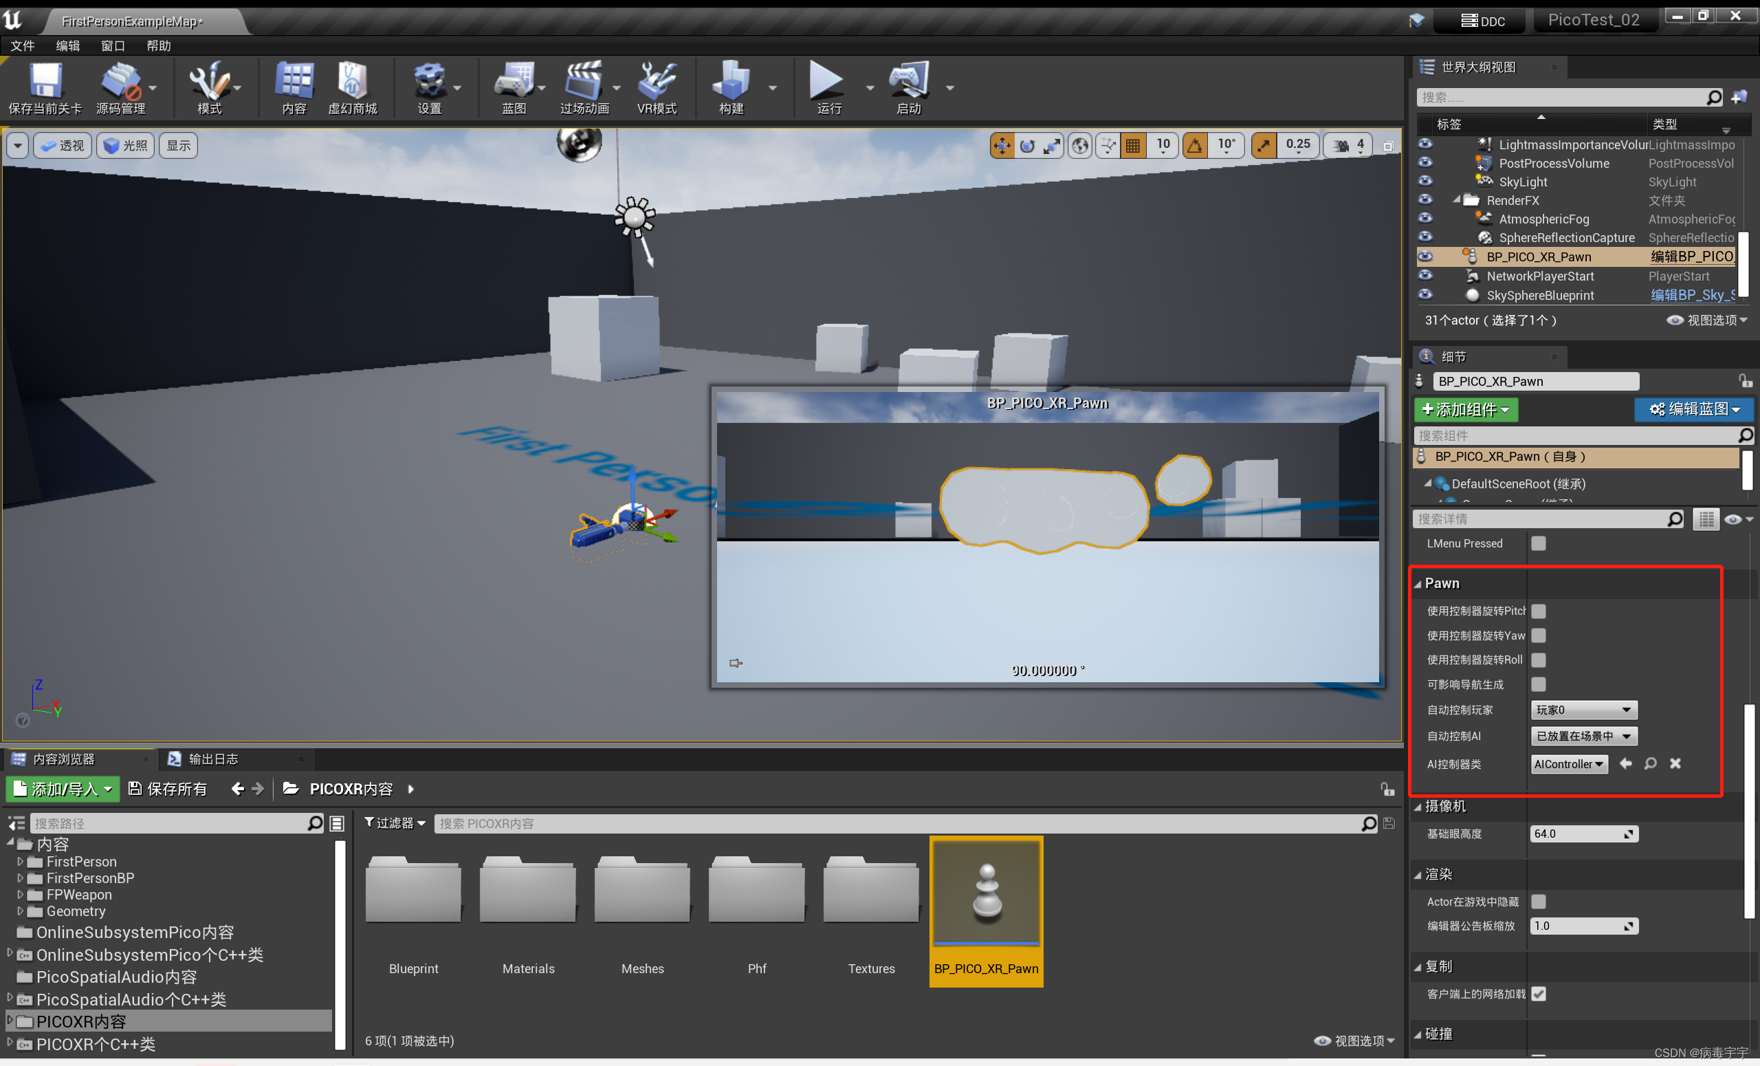Check the 可影响导航生成 option
The width and height of the screenshot is (1760, 1066).
click(1539, 684)
